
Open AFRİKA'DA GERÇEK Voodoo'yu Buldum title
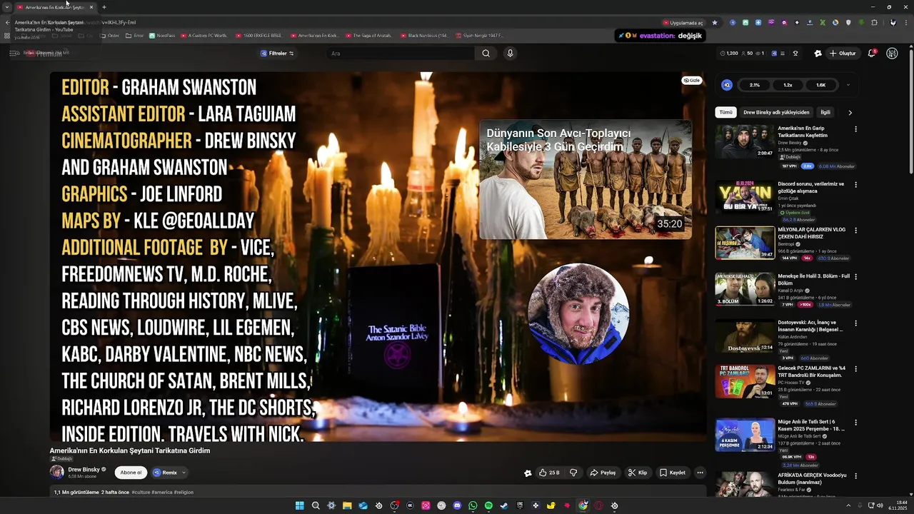point(812,479)
